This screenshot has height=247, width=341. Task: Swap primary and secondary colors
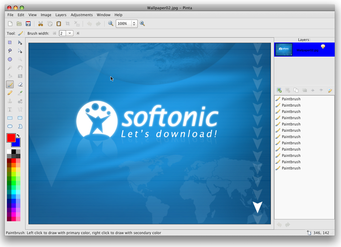tap(18, 135)
